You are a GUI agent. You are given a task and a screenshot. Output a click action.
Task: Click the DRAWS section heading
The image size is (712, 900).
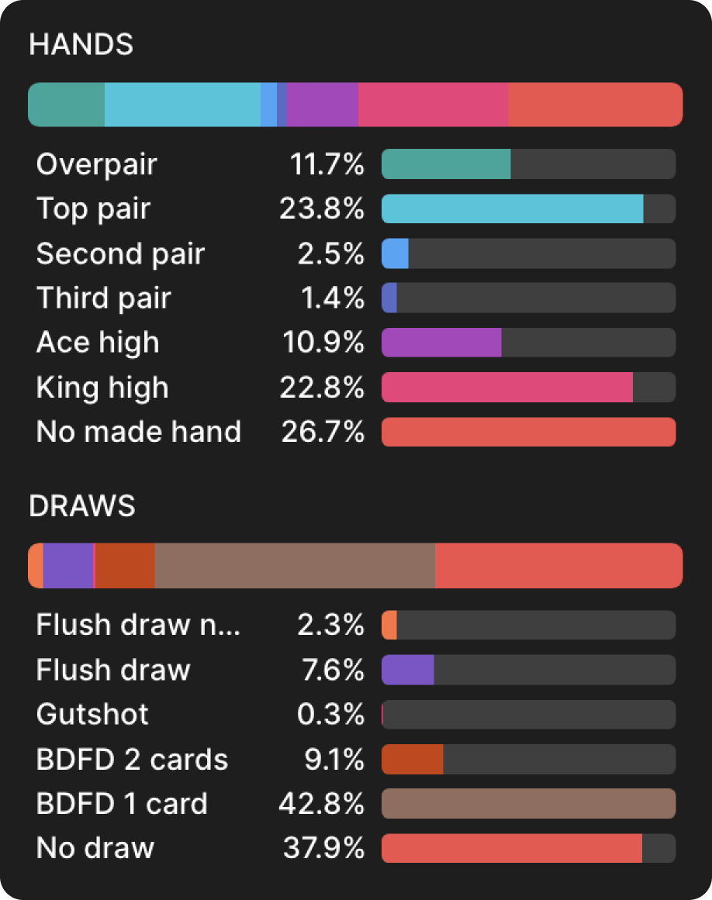point(81,506)
